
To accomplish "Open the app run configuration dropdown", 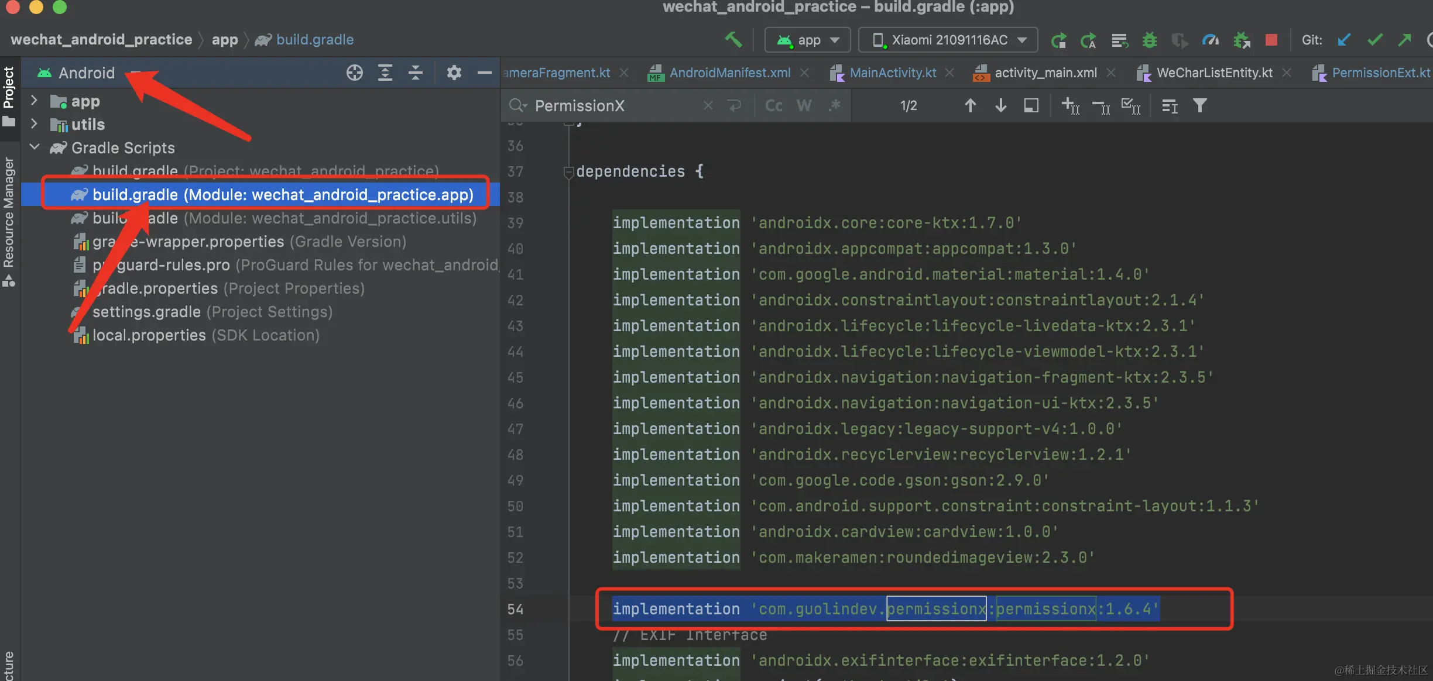I will [809, 40].
